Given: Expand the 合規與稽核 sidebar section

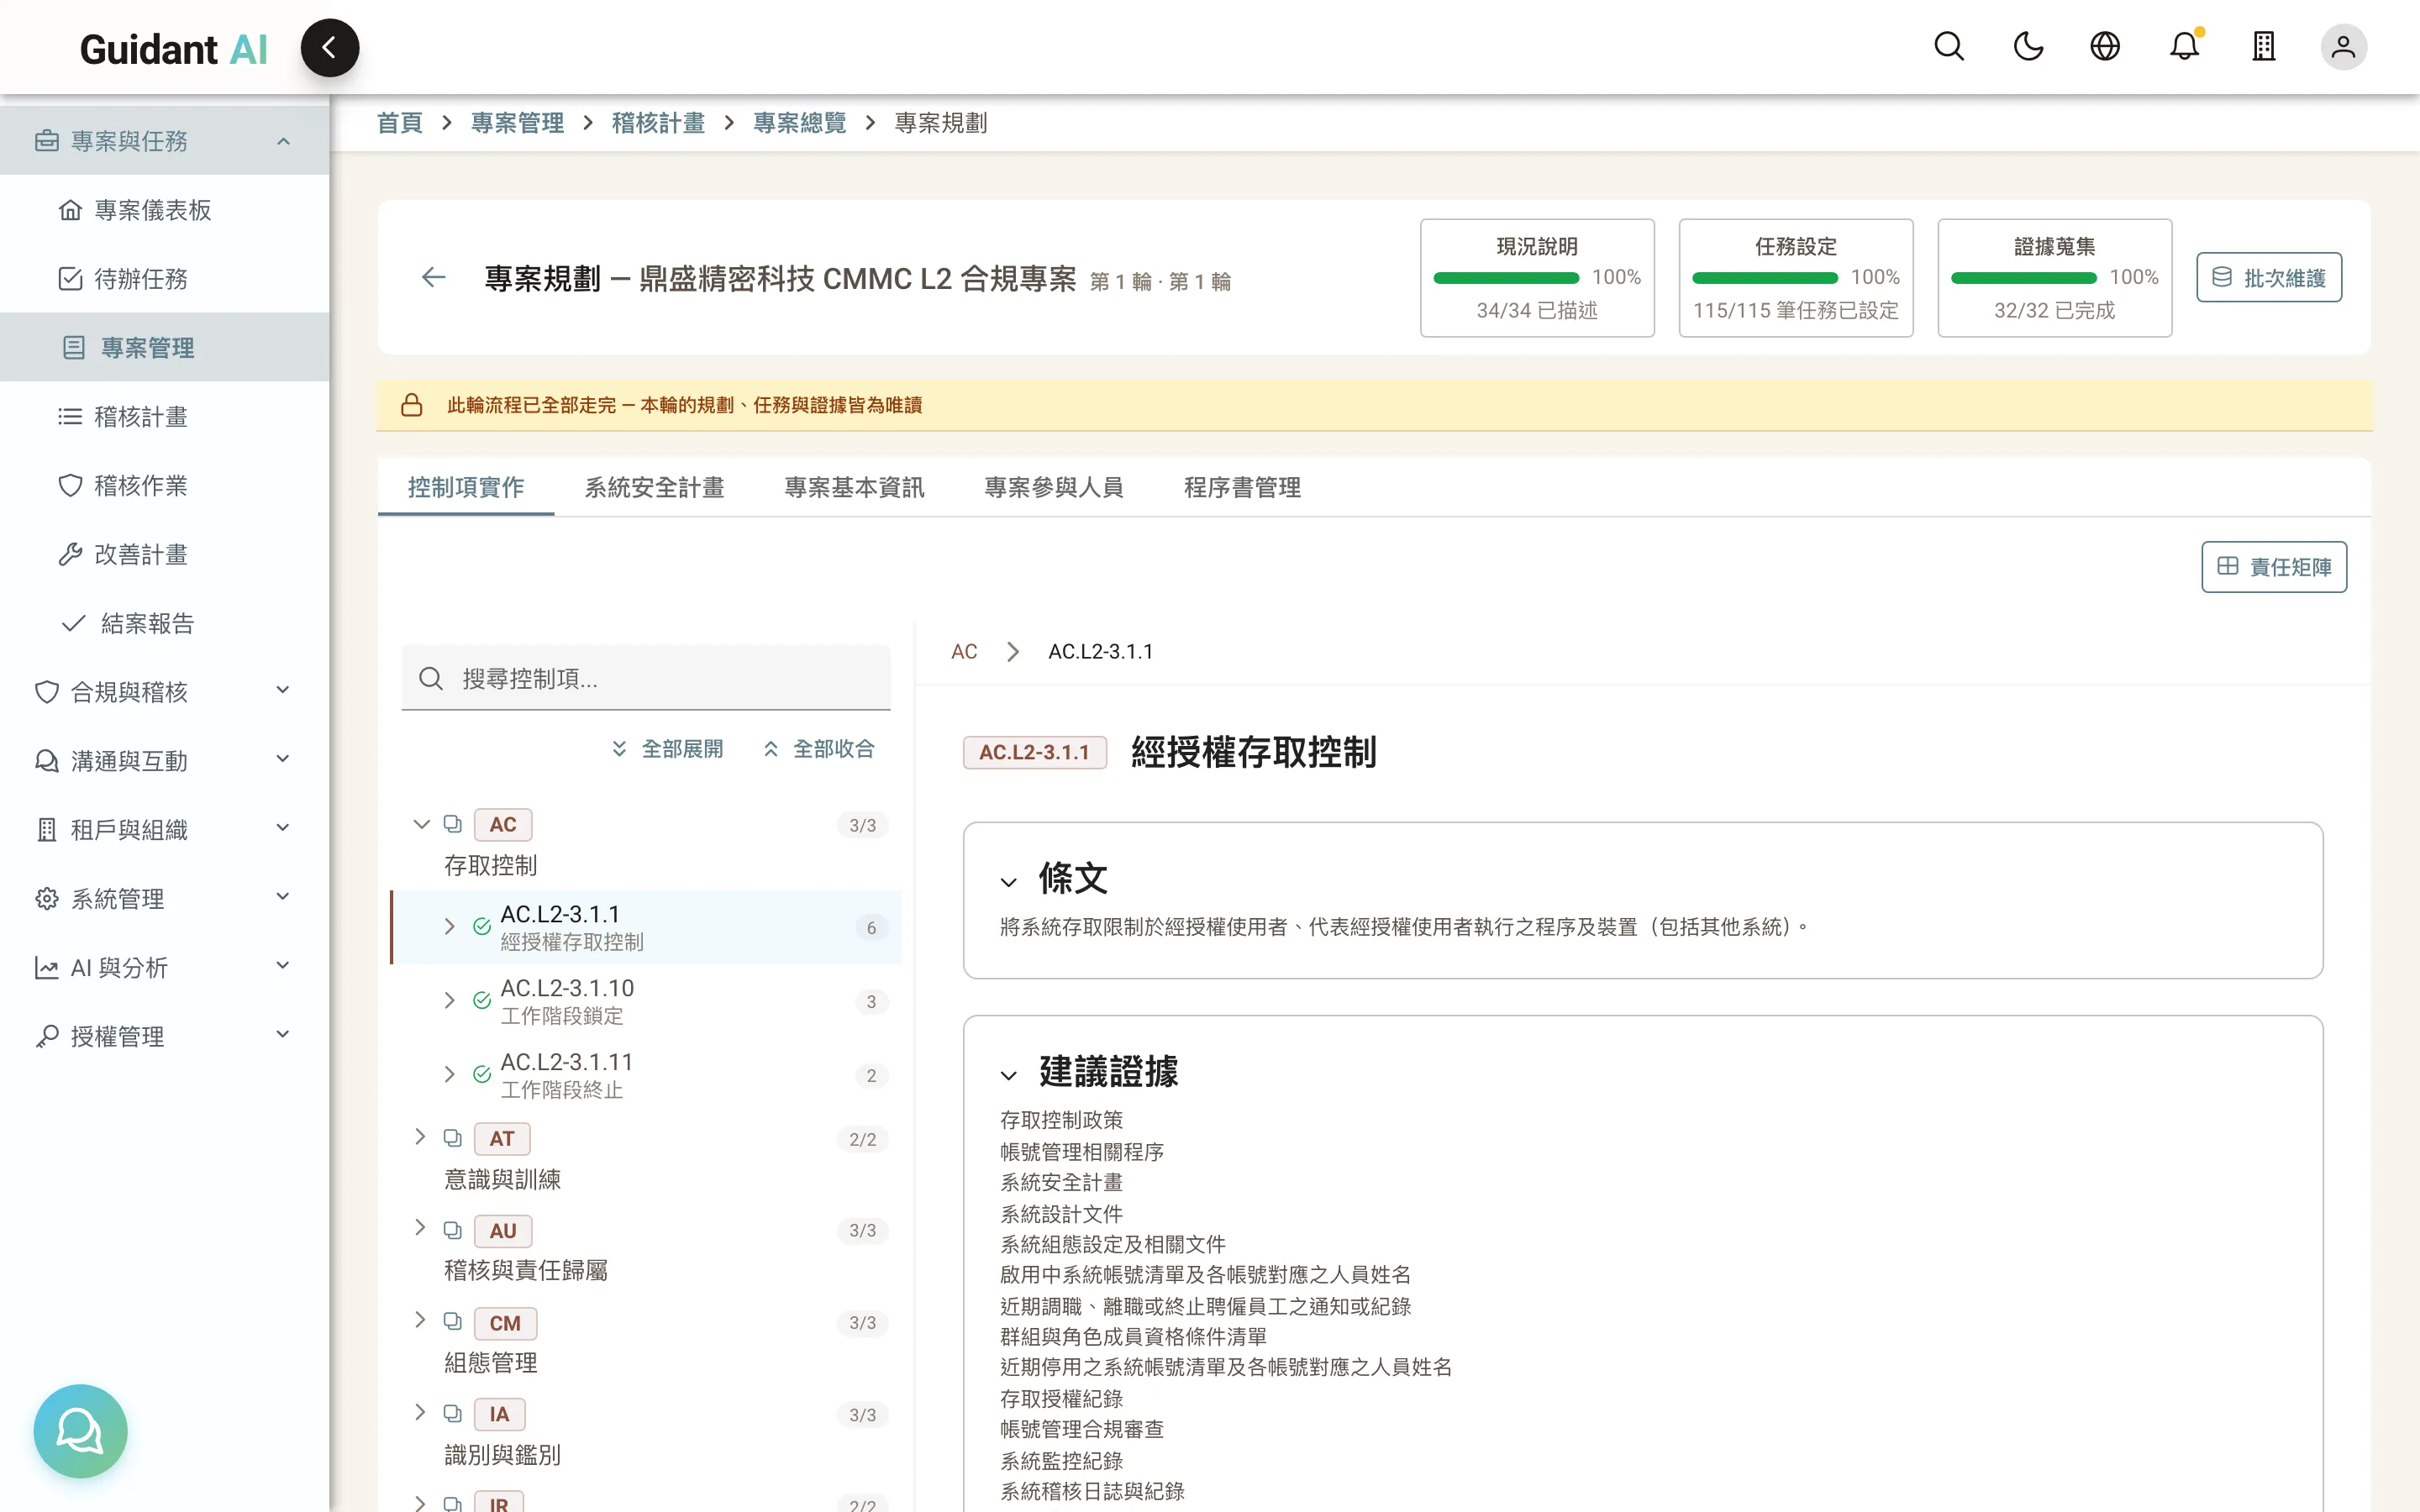Looking at the screenshot, I should pyautogui.click(x=164, y=692).
